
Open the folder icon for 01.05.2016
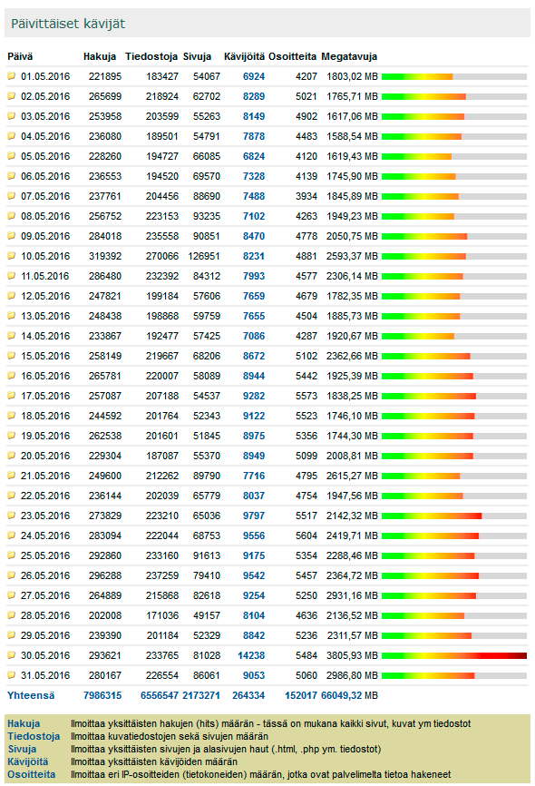[12, 76]
